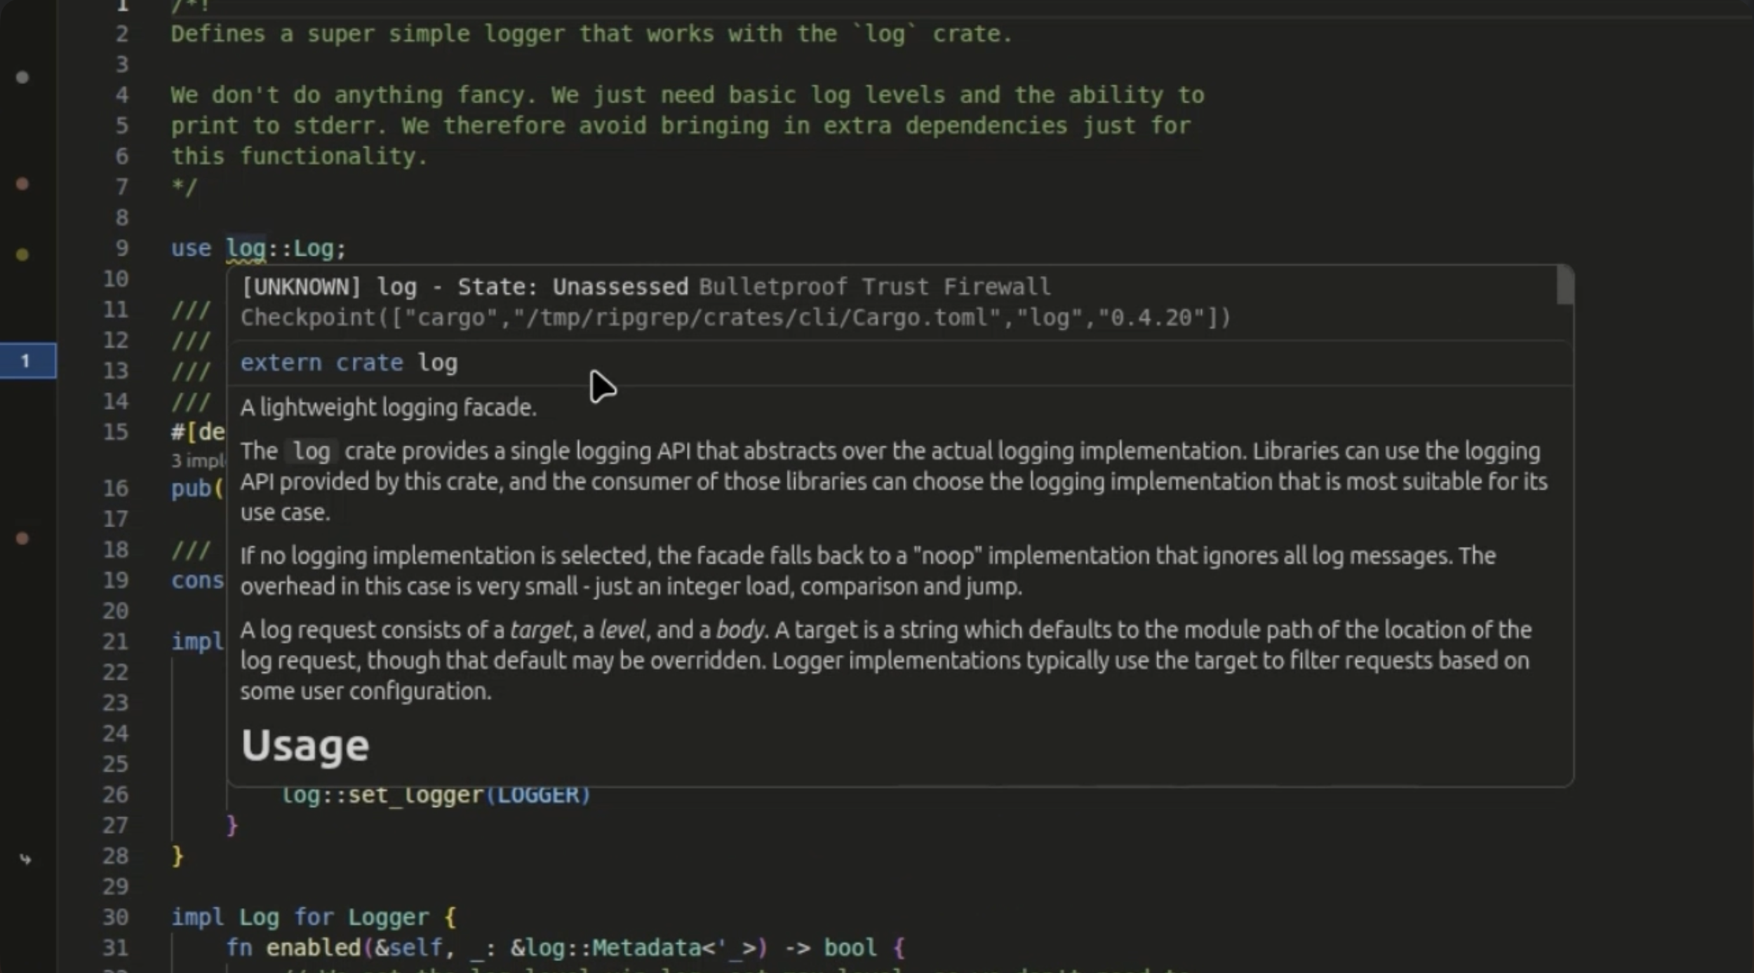Click the backticked `log` in comment line 2

pos(884,34)
